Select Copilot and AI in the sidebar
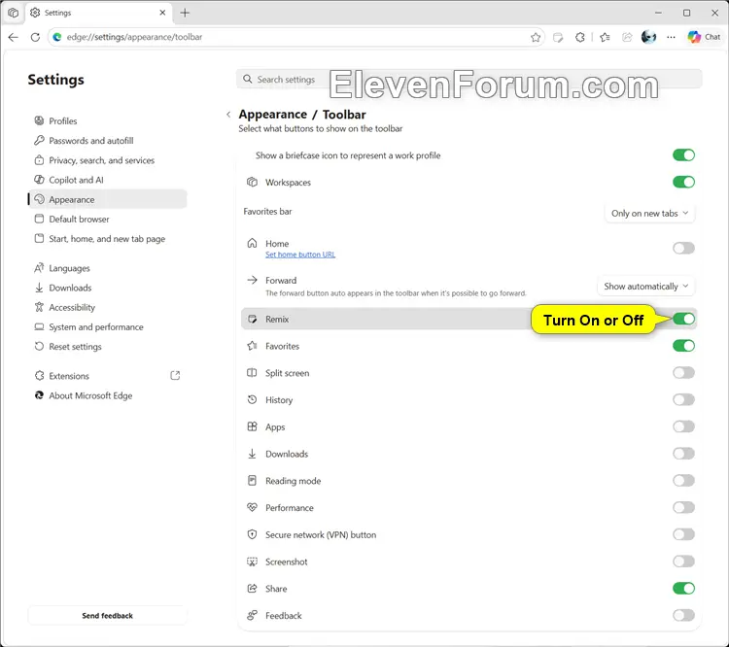 pyautogui.click(x=107, y=180)
